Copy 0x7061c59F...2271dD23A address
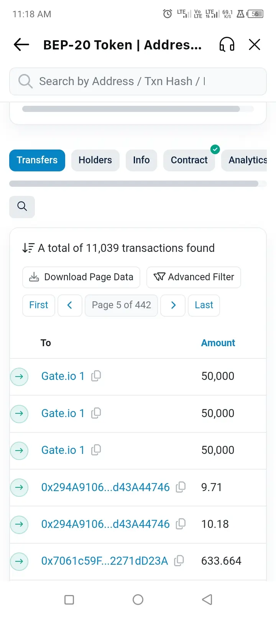Screen dimensions: 276x618 (x=179, y=561)
